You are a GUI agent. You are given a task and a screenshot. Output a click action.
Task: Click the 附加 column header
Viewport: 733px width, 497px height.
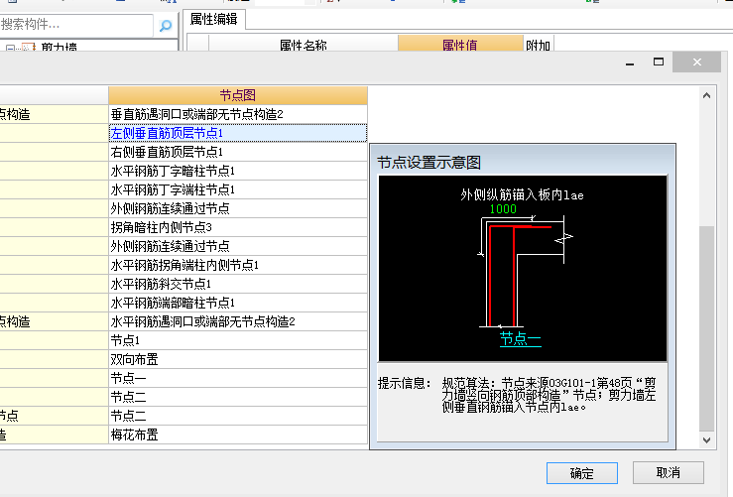point(538,45)
